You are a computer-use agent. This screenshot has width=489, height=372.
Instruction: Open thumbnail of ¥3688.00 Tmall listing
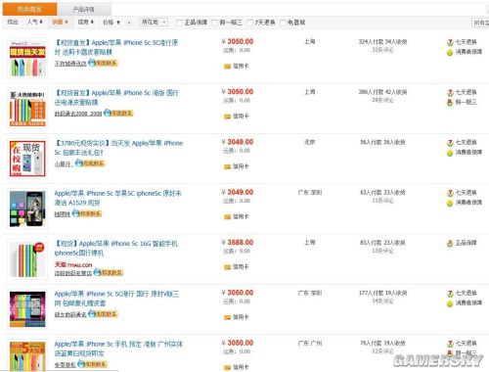(27, 259)
